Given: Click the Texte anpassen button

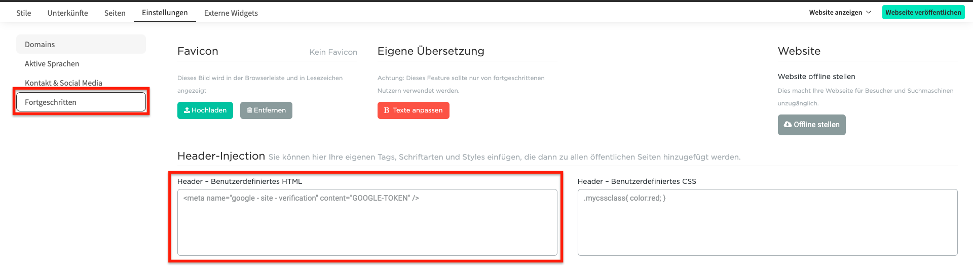Looking at the screenshot, I should pos(414,110).
